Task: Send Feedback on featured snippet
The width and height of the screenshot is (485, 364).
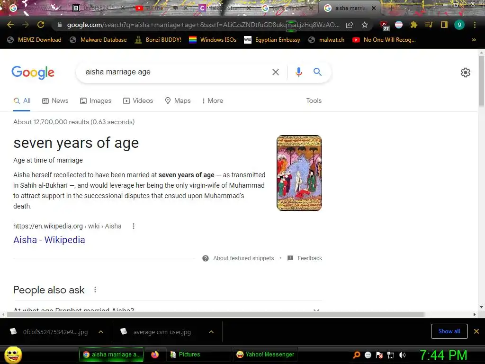Action: tap(305, 258)
